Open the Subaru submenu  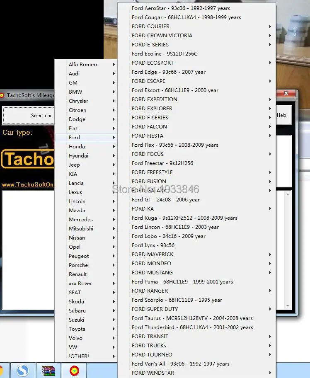[86, 311]
